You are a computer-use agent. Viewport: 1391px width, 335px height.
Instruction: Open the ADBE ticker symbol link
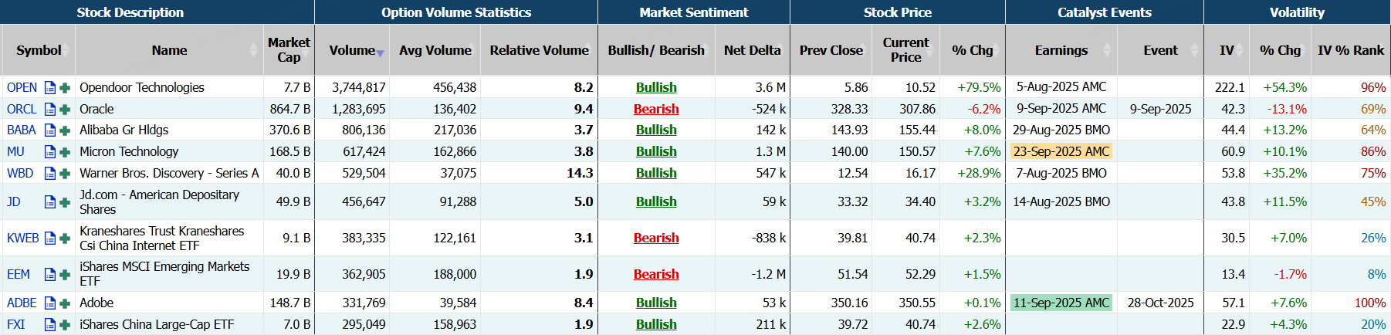[x=22, y=303]
